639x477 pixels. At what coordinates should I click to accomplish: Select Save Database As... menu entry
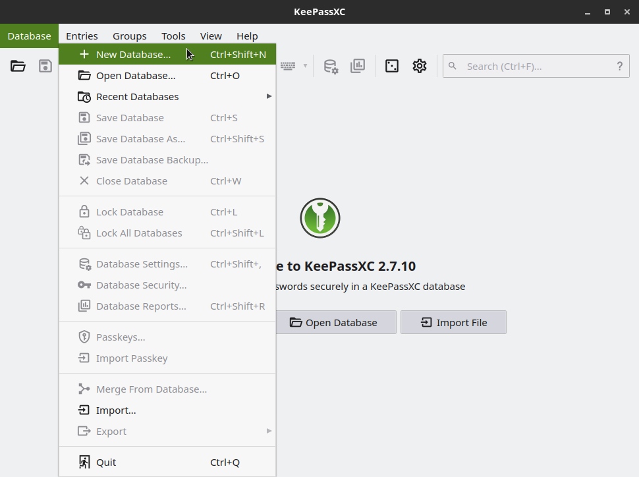(167, 139)
